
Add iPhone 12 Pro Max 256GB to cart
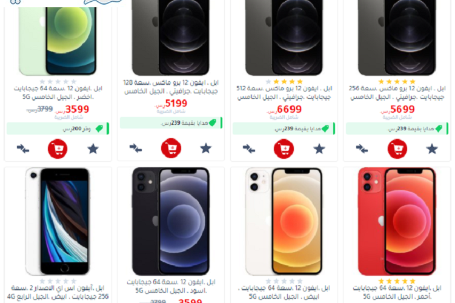tap(397, 148)
